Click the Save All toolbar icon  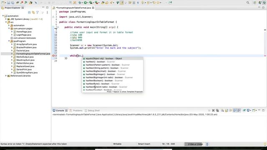click(13, 2)
